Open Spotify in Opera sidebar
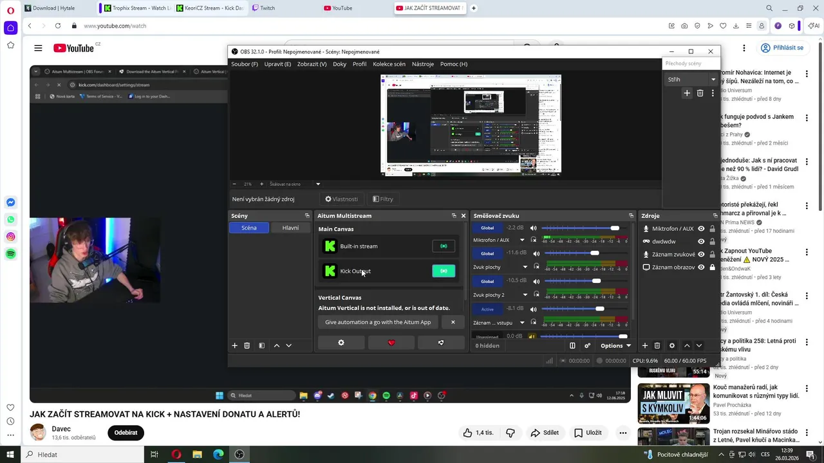 point(10,254)
